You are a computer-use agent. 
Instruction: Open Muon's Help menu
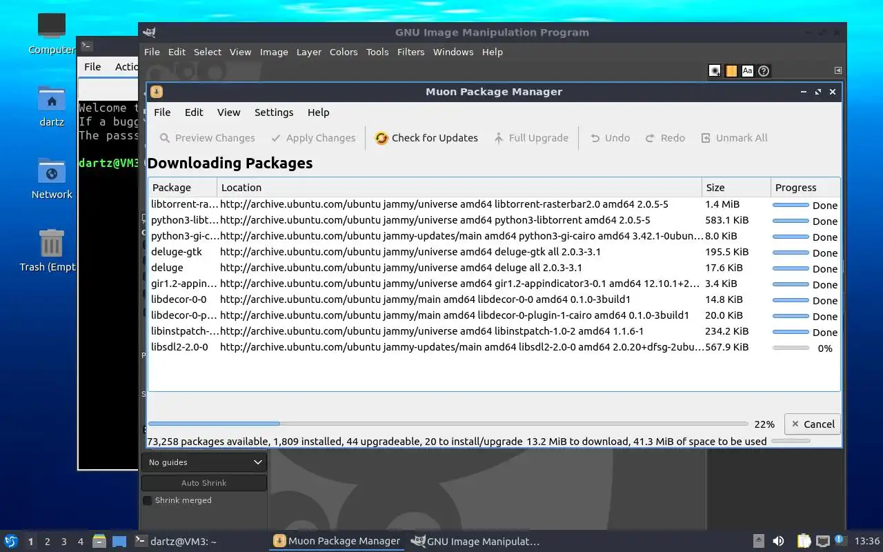click(x=318, y=112)
